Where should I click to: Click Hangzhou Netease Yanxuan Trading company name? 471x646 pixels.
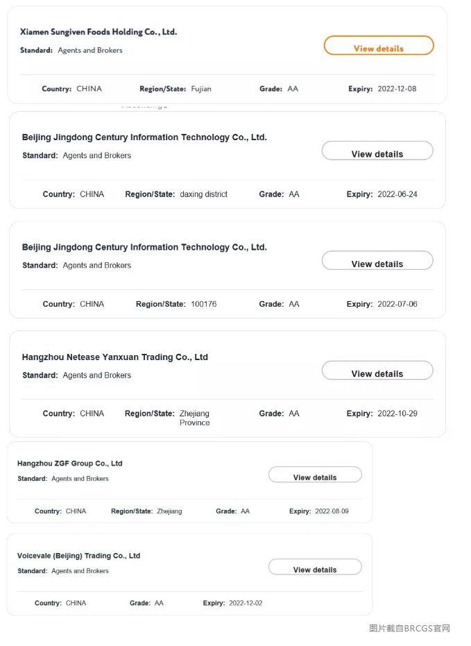pos(115,357)
